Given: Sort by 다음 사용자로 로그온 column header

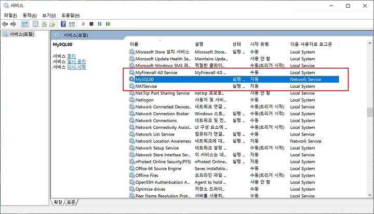Looking at the screenshot, I should point(313,44).
